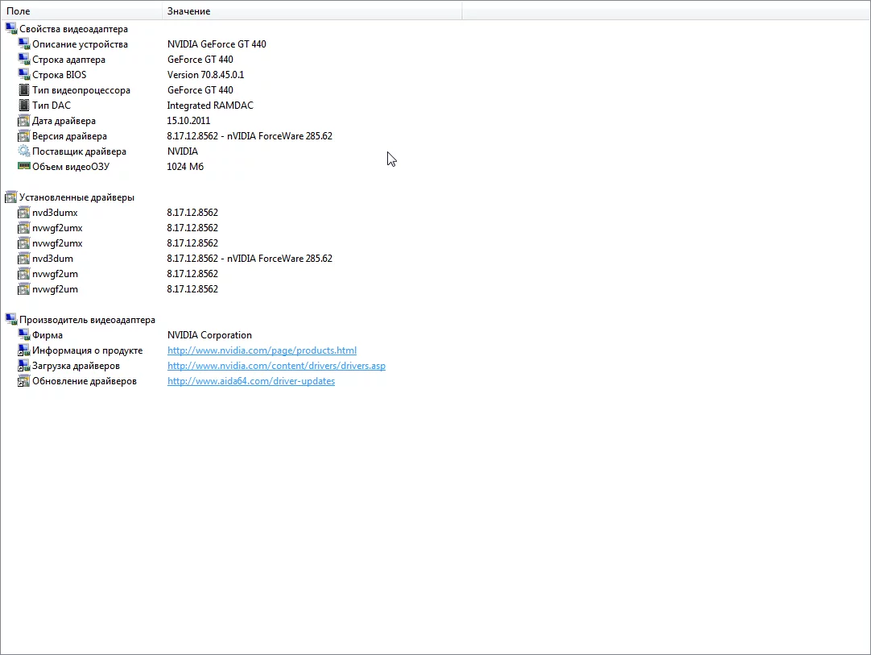This screenshot has width=871, height=655.
Task: Click the Информация о продукте row icon
Action: tap(24, 350)
